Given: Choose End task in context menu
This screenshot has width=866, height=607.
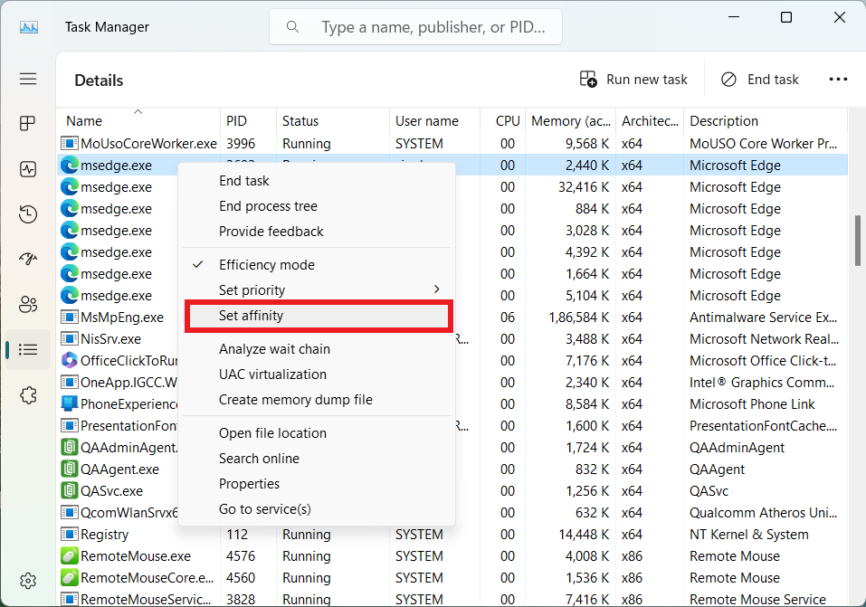Looking at the screenshot, I should pos(318,181).
